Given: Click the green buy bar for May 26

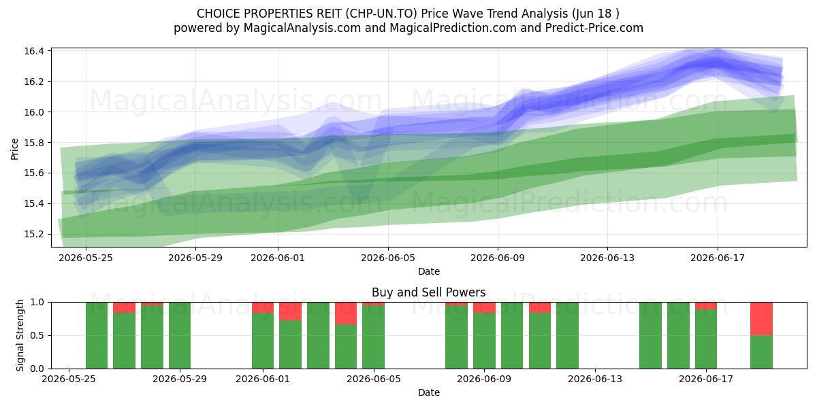Looking at the screenshot, I should tap(97, 335).
